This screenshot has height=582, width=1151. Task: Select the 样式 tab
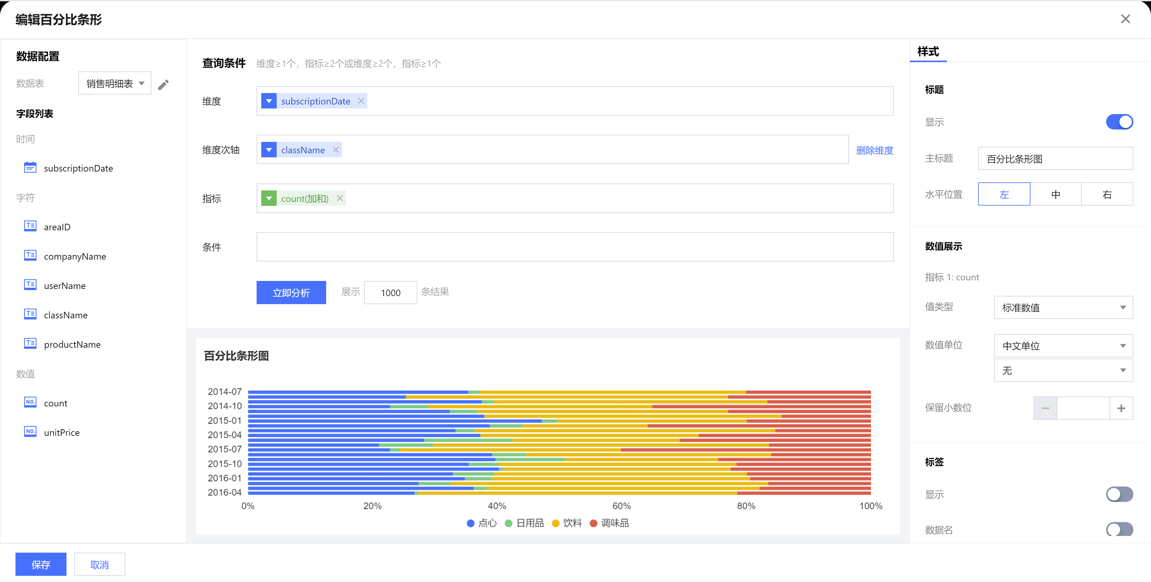coord(928,52)
